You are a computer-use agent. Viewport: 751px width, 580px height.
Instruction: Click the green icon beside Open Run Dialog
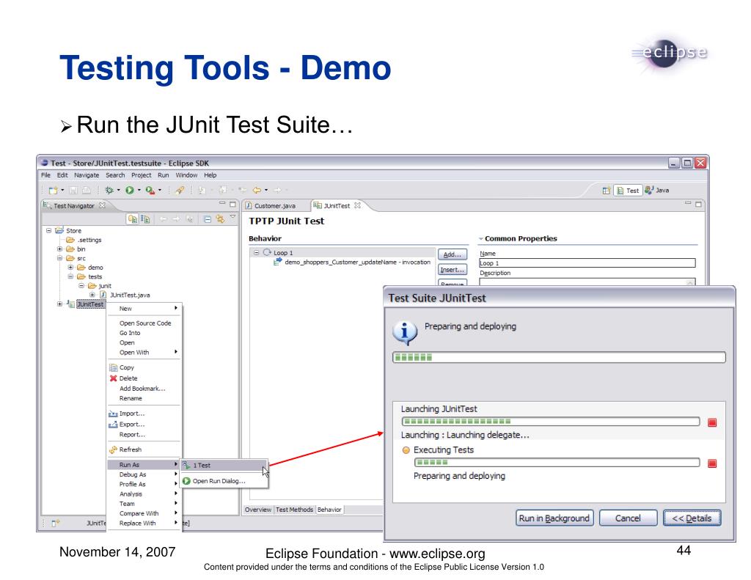click(186, 481)
